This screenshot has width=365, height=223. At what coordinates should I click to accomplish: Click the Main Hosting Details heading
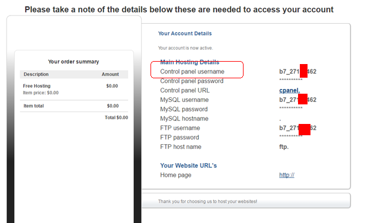pyautogui.click(x=190, y=62)
